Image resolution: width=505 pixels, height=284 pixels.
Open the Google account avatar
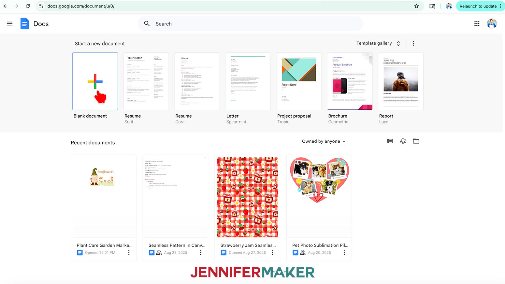(x=492, y=24)
